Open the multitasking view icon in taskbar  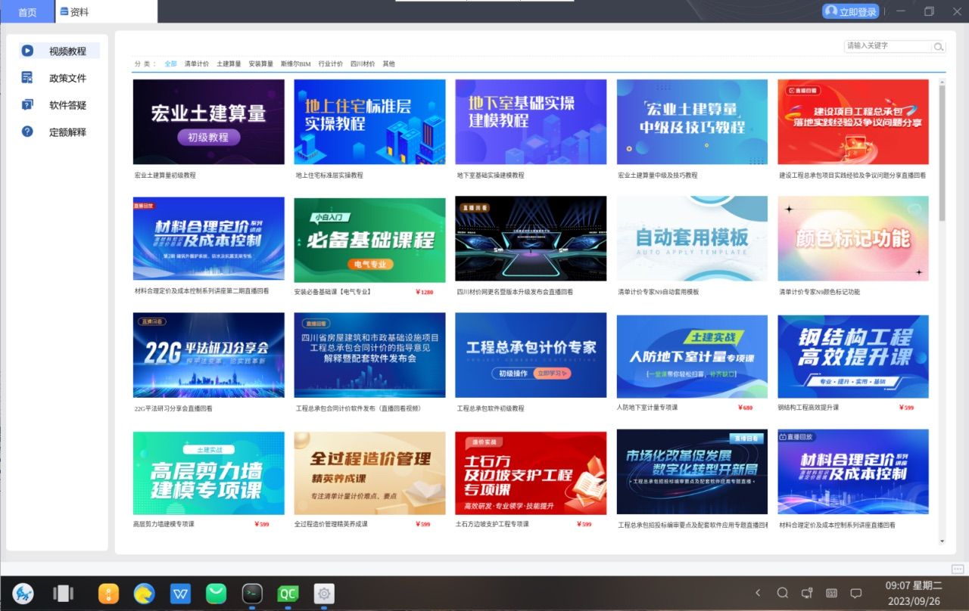64,594
